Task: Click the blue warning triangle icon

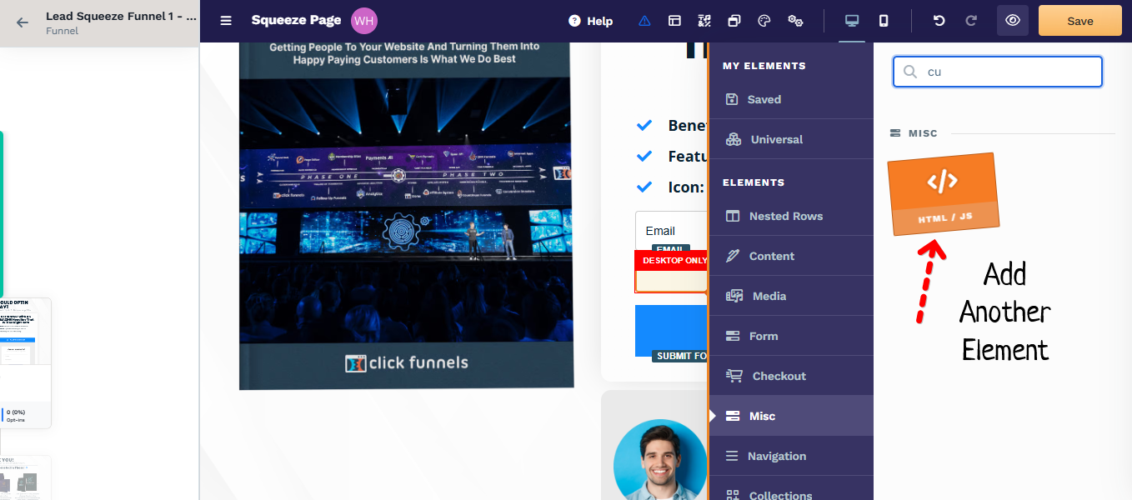Action: click(644, 21)
